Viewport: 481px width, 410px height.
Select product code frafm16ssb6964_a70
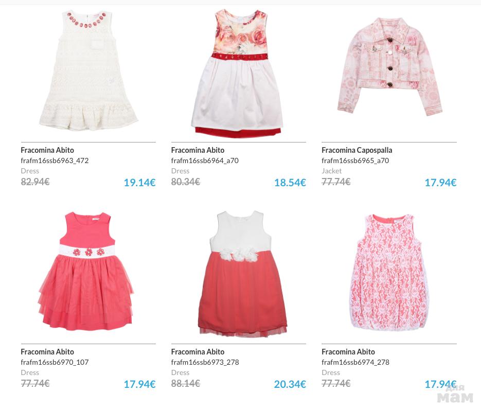205,161
